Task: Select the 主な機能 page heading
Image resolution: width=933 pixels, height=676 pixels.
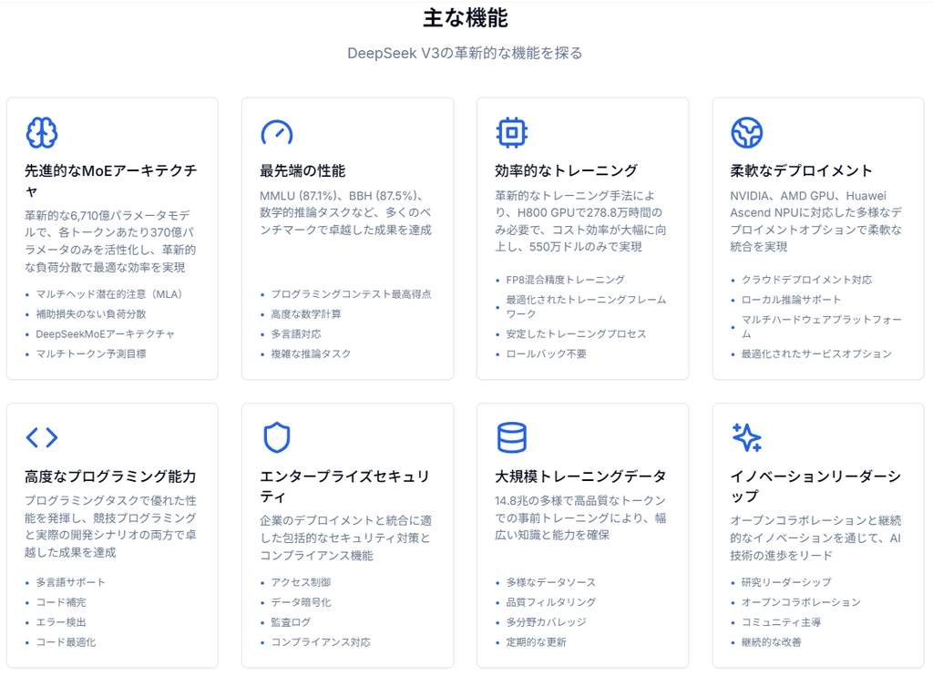Action: (x=466, y=18)
